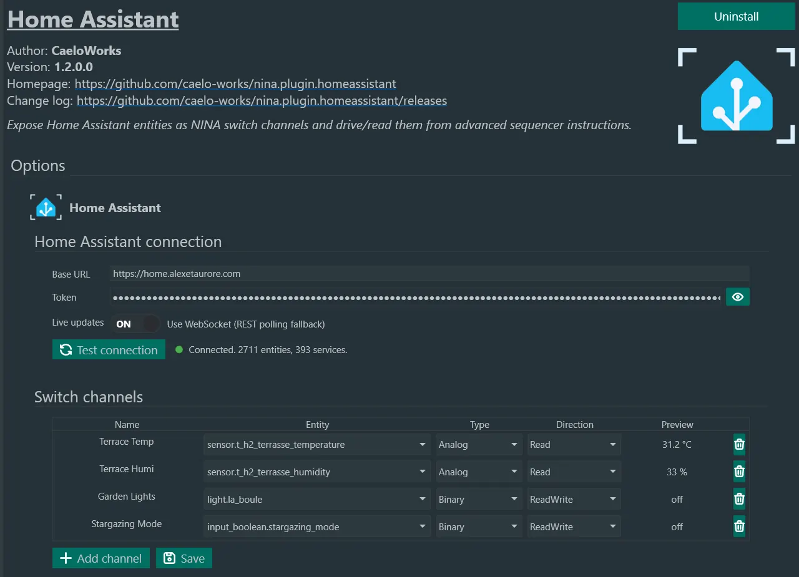Click the Entity column header
The image size is (799, 577).
317,424
